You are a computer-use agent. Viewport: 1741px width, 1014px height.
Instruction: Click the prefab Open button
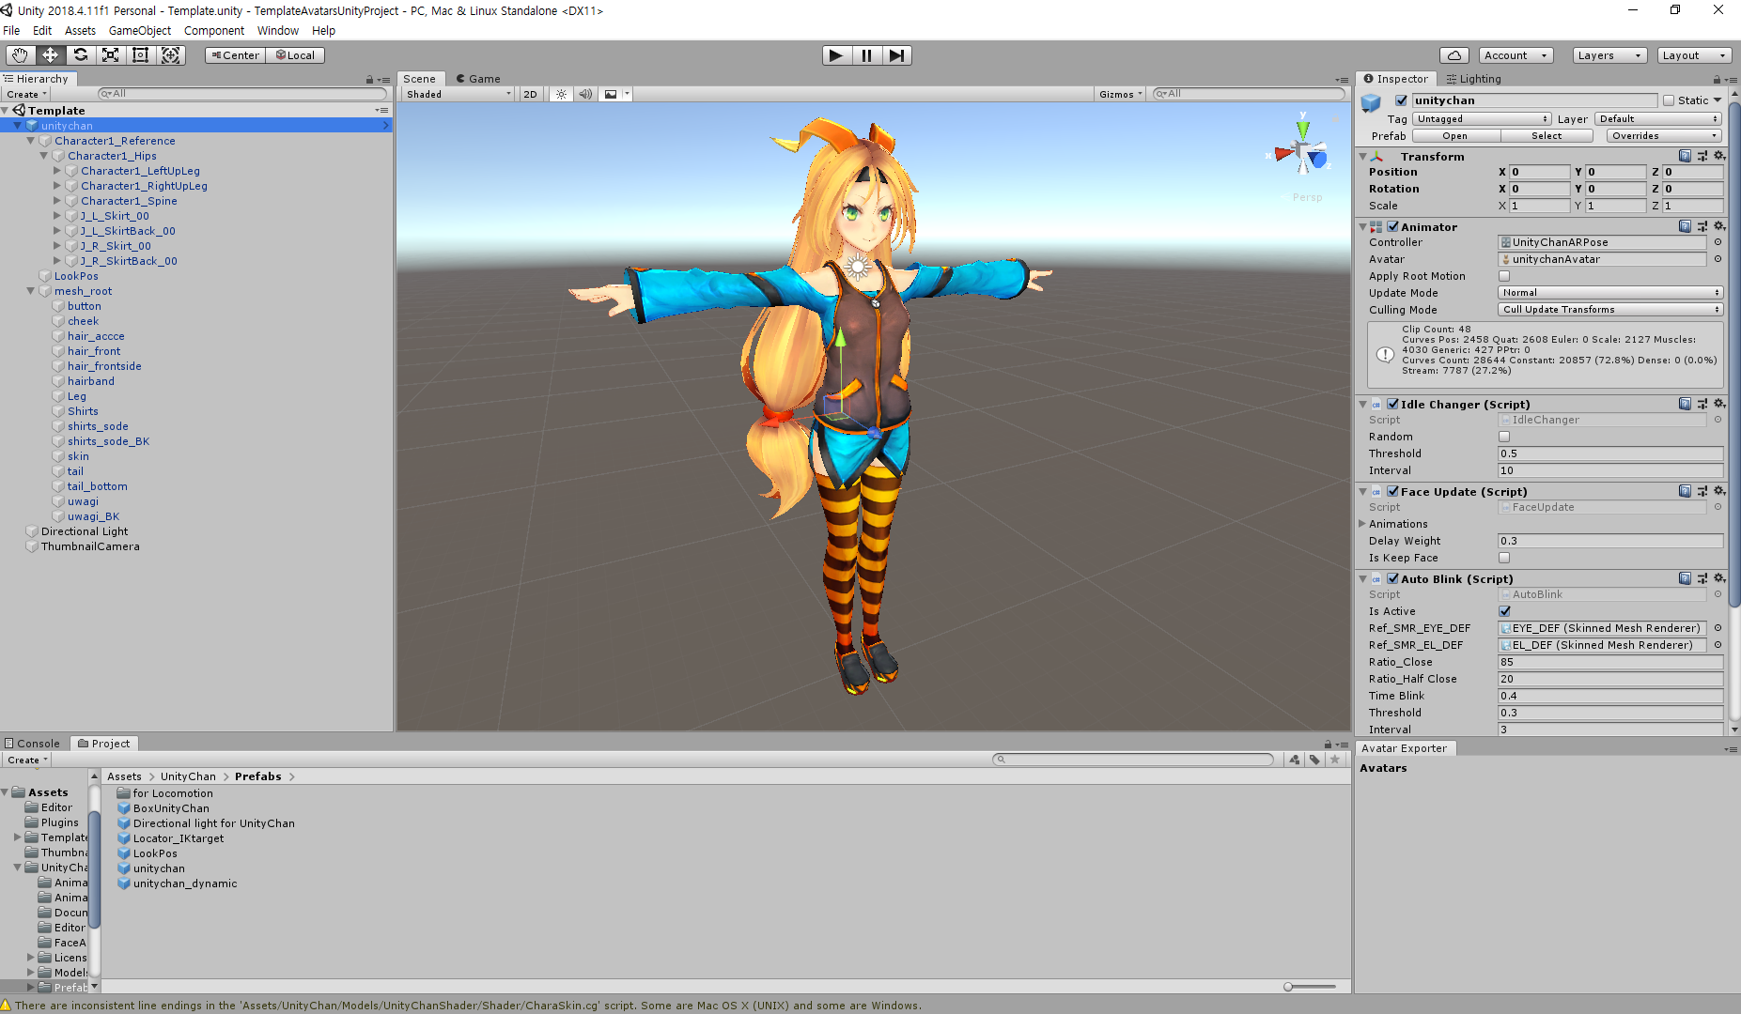click(1454, 136)
